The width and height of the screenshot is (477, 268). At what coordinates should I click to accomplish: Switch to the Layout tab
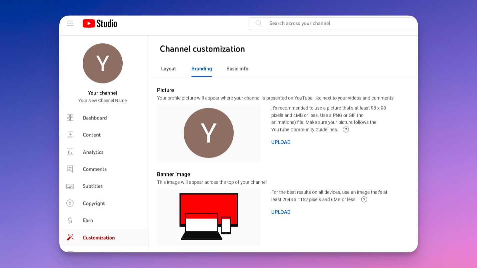pos(168,69)
